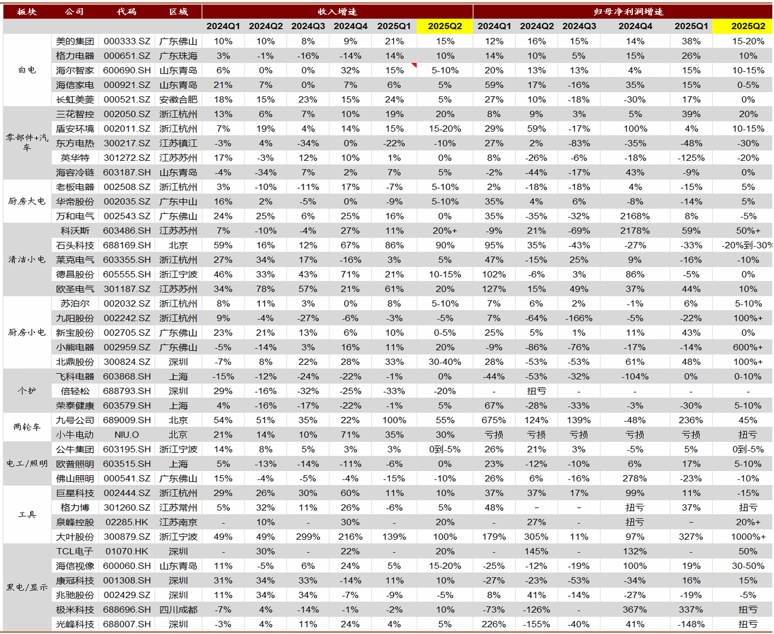Screen dimensions: 774x634
Task: Click the -166% value in 九阳股份 row
Action: tap(579, 318)
